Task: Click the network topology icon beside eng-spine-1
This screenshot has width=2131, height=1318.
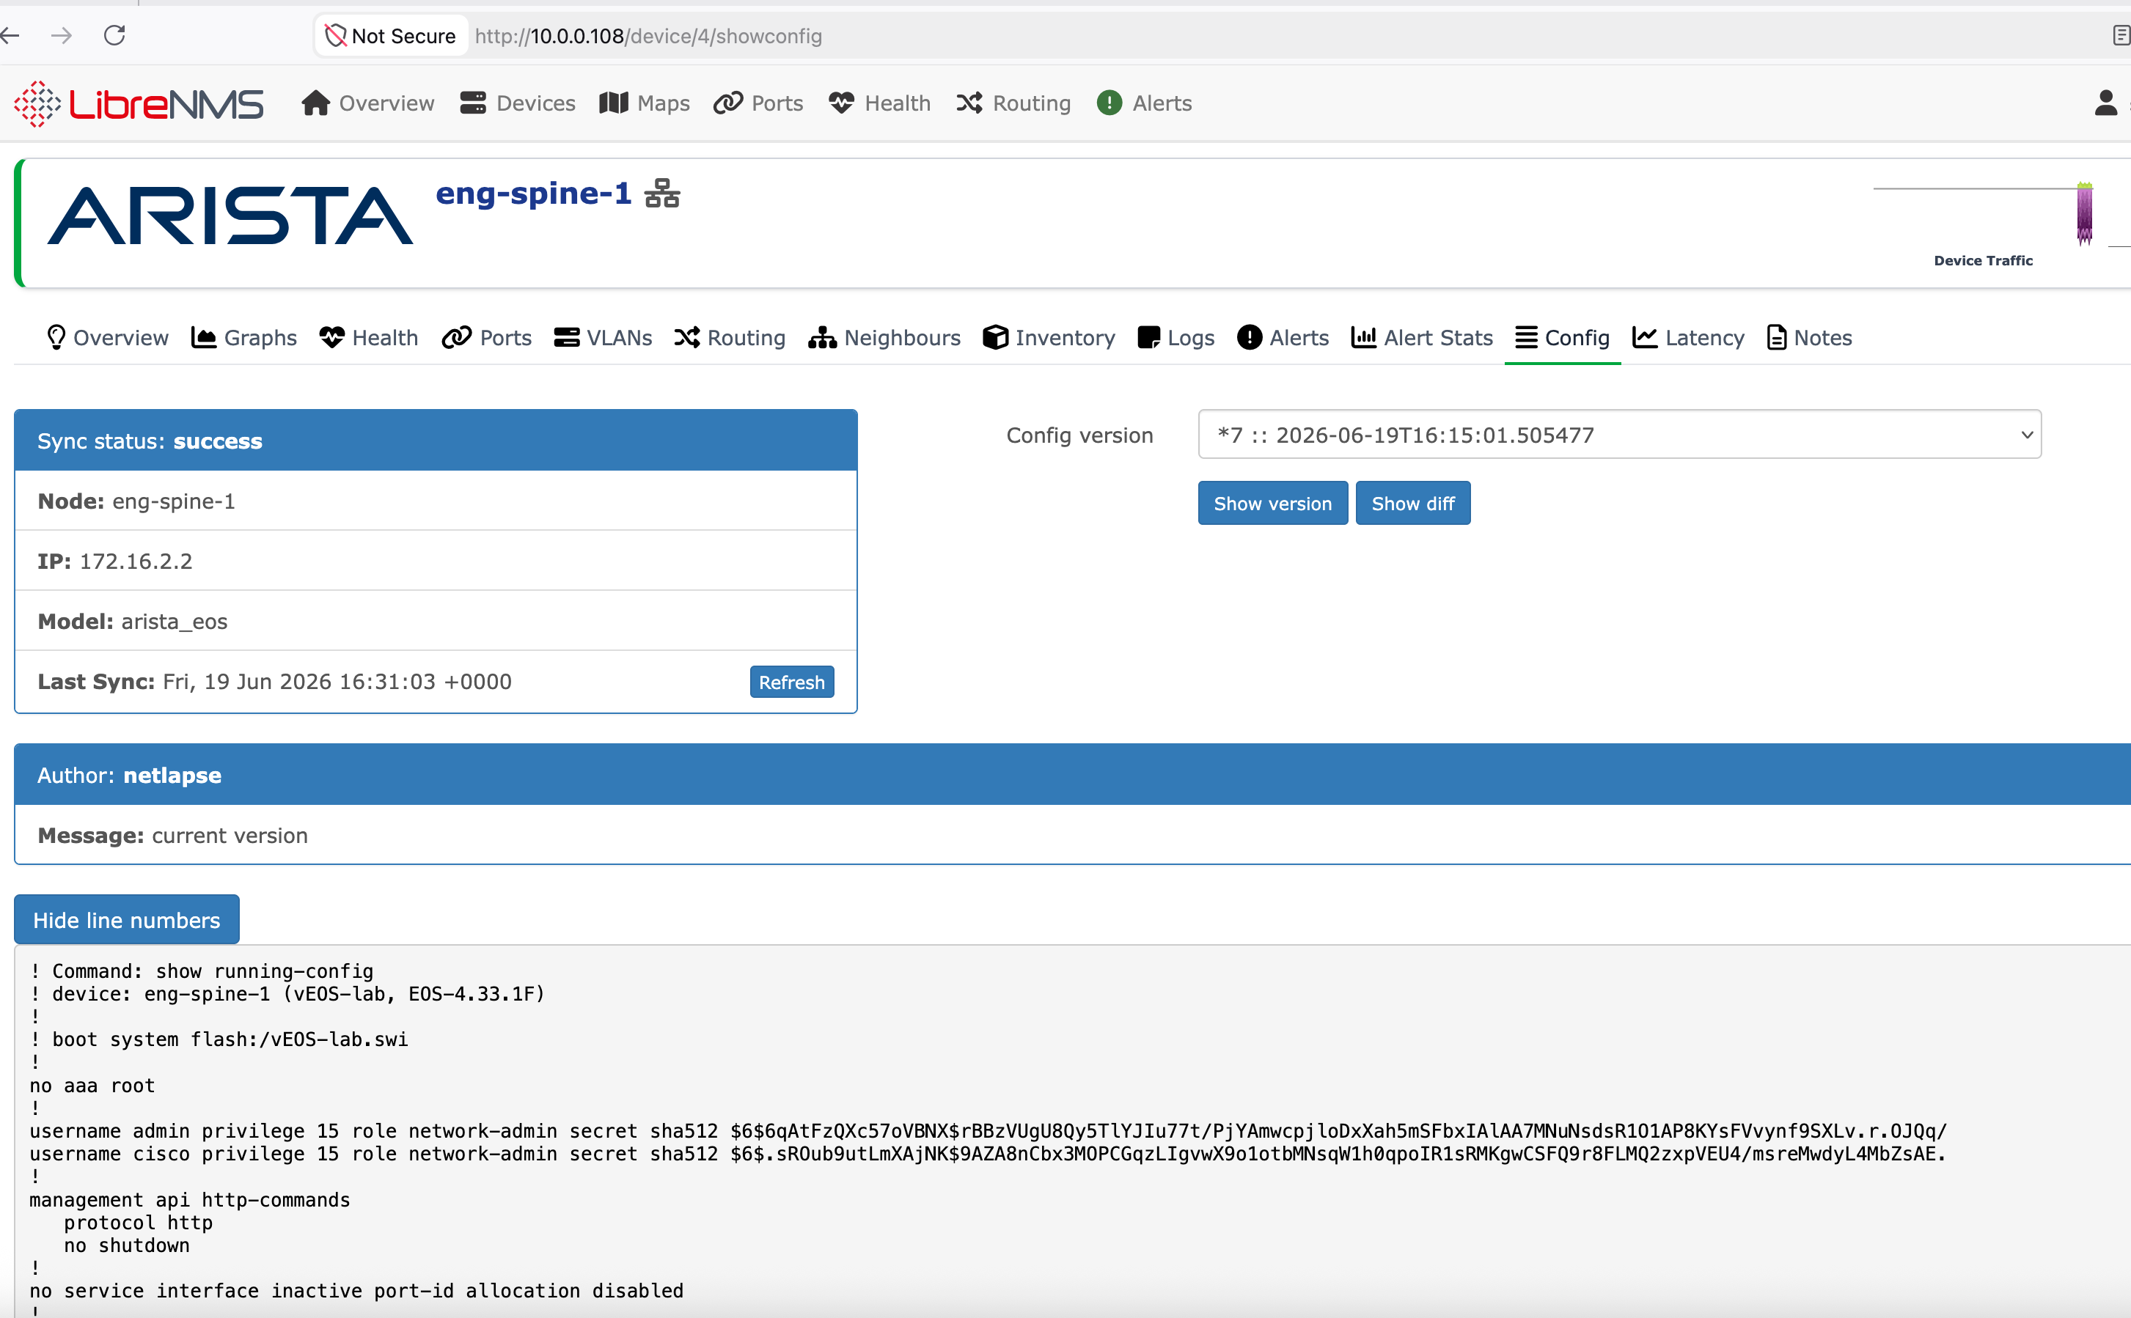Action: (x=661, y=194)
